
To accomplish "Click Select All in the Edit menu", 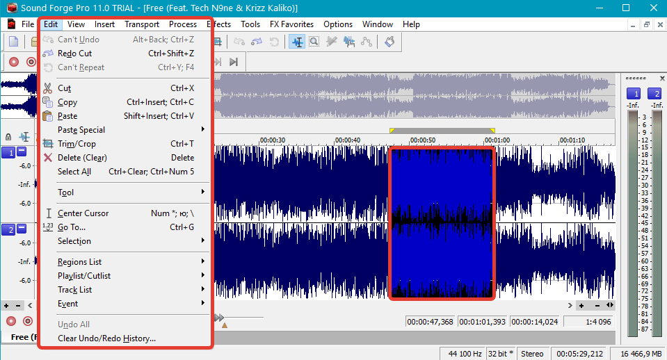I will pos(126,171).
